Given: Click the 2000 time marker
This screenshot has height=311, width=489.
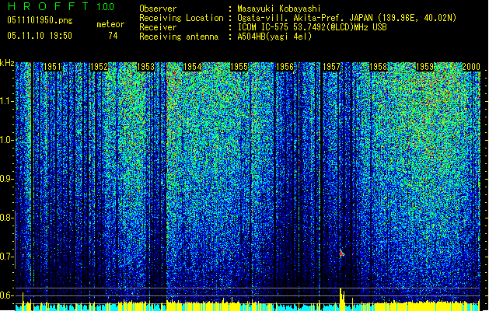Looking at the screenshot, I should click(471, 67).
